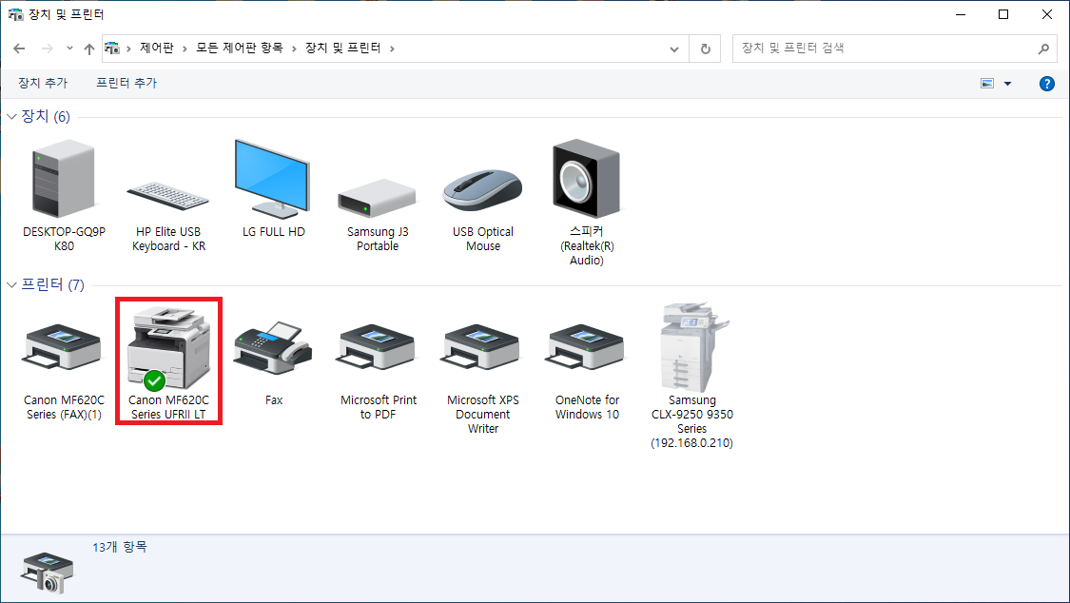1070x603 pixels.
Task: Click the title bar window icon
Action: pyautogui.click(x=16, y=14)
